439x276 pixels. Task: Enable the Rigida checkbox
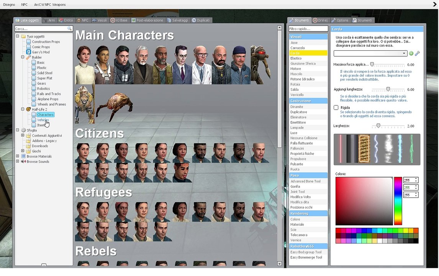336,108
